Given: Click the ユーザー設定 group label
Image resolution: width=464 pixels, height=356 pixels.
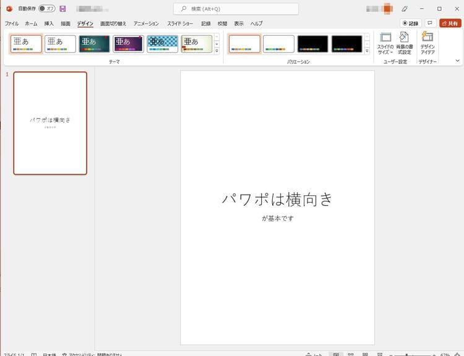Looking at the screenshot, I should point(395,62).
